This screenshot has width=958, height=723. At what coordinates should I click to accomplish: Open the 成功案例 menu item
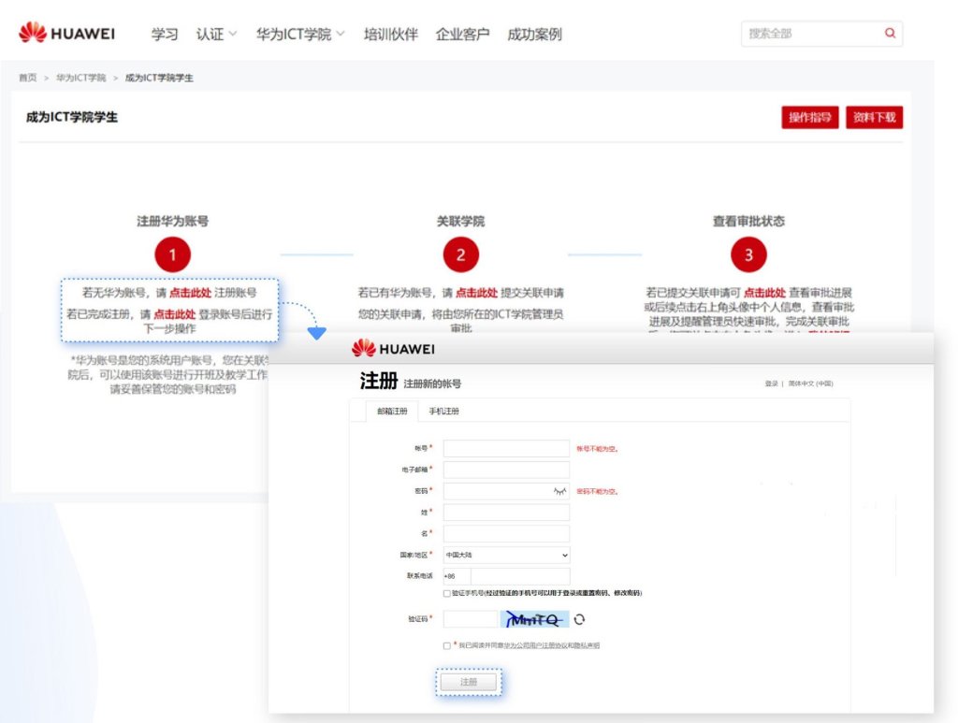(x=534, y=35)
